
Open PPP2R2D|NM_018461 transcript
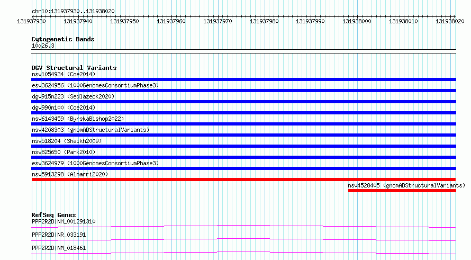[x=59, y=248]
